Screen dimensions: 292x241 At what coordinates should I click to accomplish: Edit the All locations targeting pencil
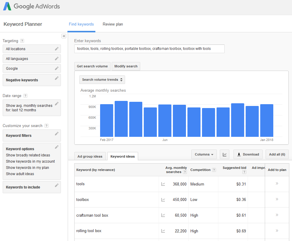coord(57,49)
